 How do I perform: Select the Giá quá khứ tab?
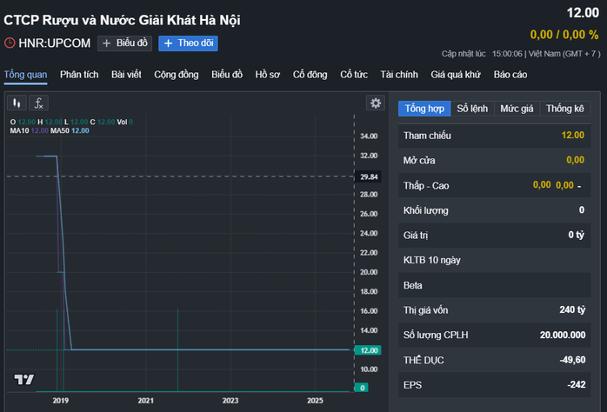(x=456, y=75)
